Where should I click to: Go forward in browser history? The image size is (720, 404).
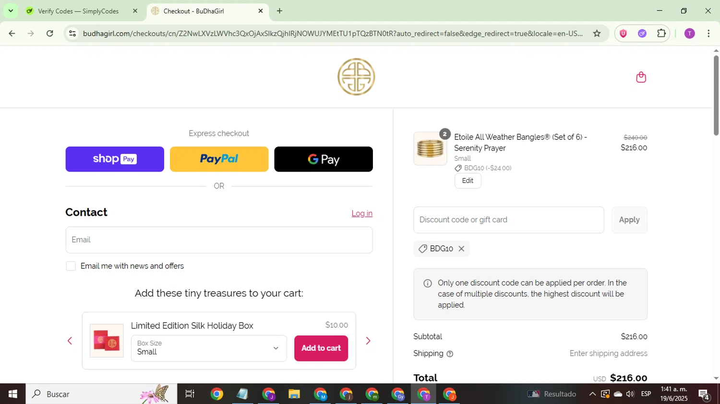click(x=31, y=34)
